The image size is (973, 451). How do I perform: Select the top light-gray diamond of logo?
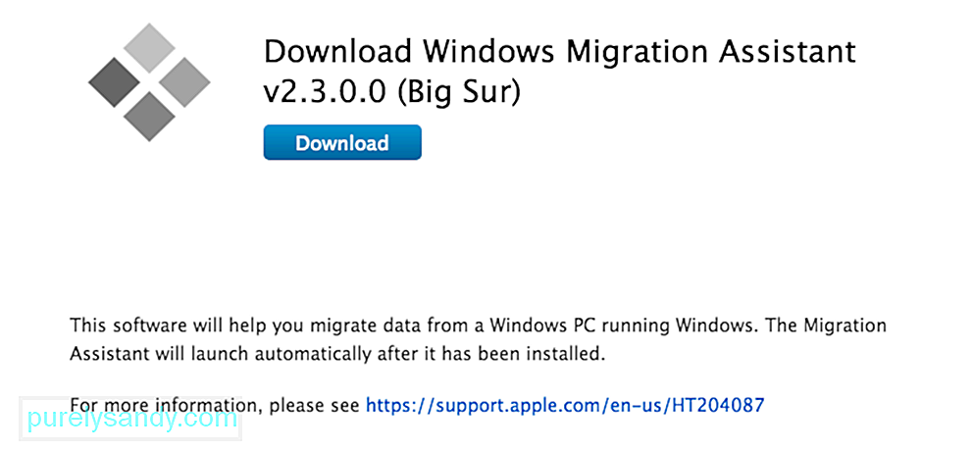pyautogui.click(x=149, y=48)
